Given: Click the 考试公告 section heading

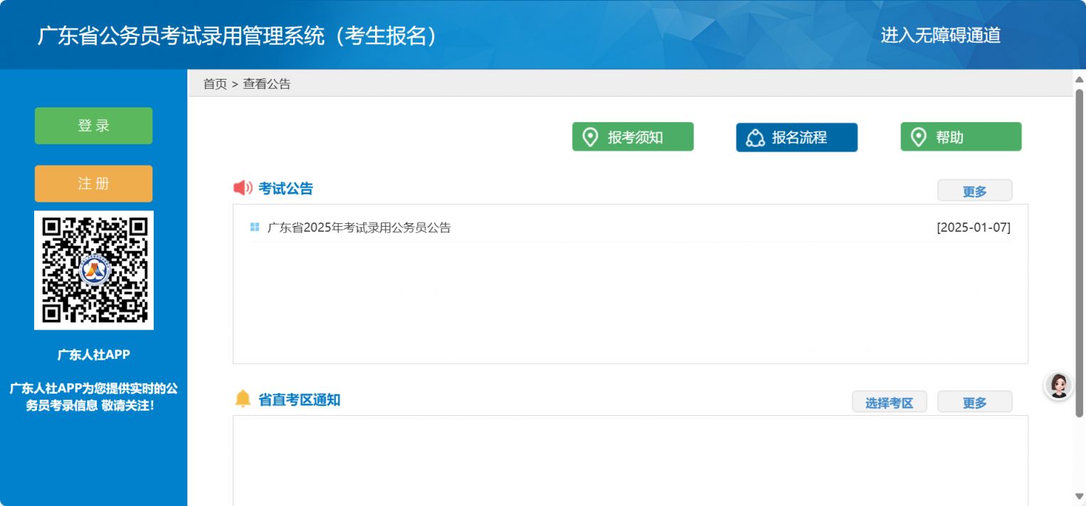Looking at the screenshot, I should tap(285, 188).
